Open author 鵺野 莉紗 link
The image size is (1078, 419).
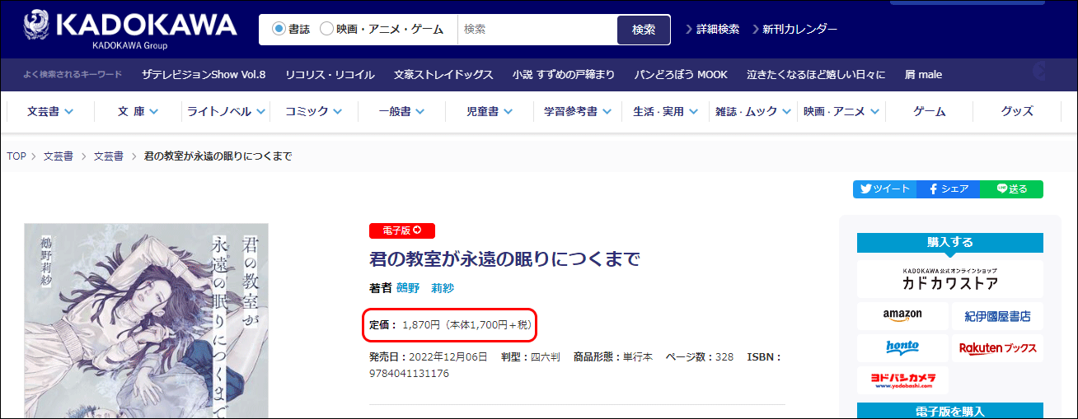425,288
